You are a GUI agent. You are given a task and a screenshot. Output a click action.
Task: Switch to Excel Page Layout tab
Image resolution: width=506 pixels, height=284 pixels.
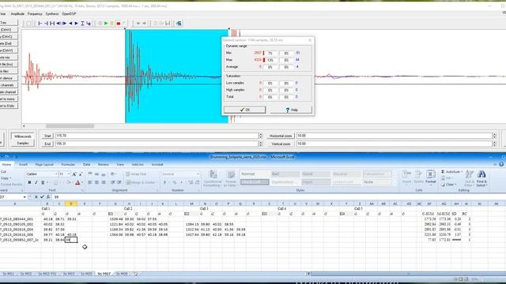(x=44, y=165)
